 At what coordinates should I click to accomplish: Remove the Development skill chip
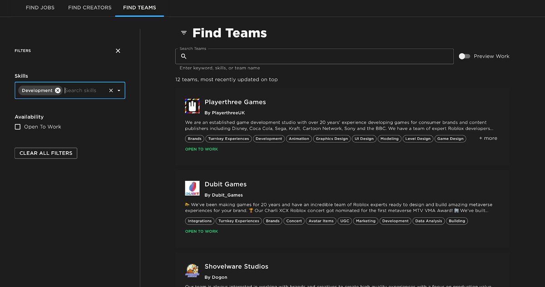click(57, 90)
